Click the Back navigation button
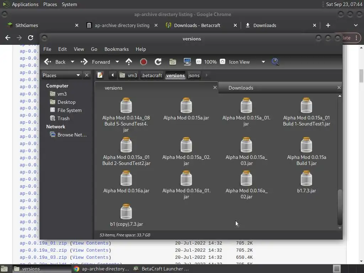 55,62
